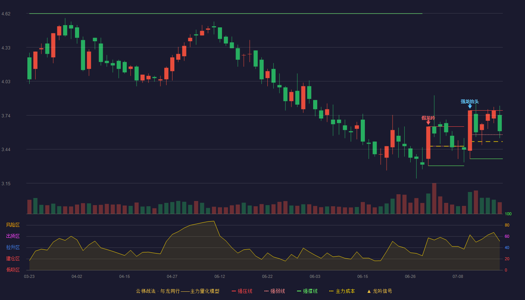Toggle the 强压线 legend entry

coord(242,291)
